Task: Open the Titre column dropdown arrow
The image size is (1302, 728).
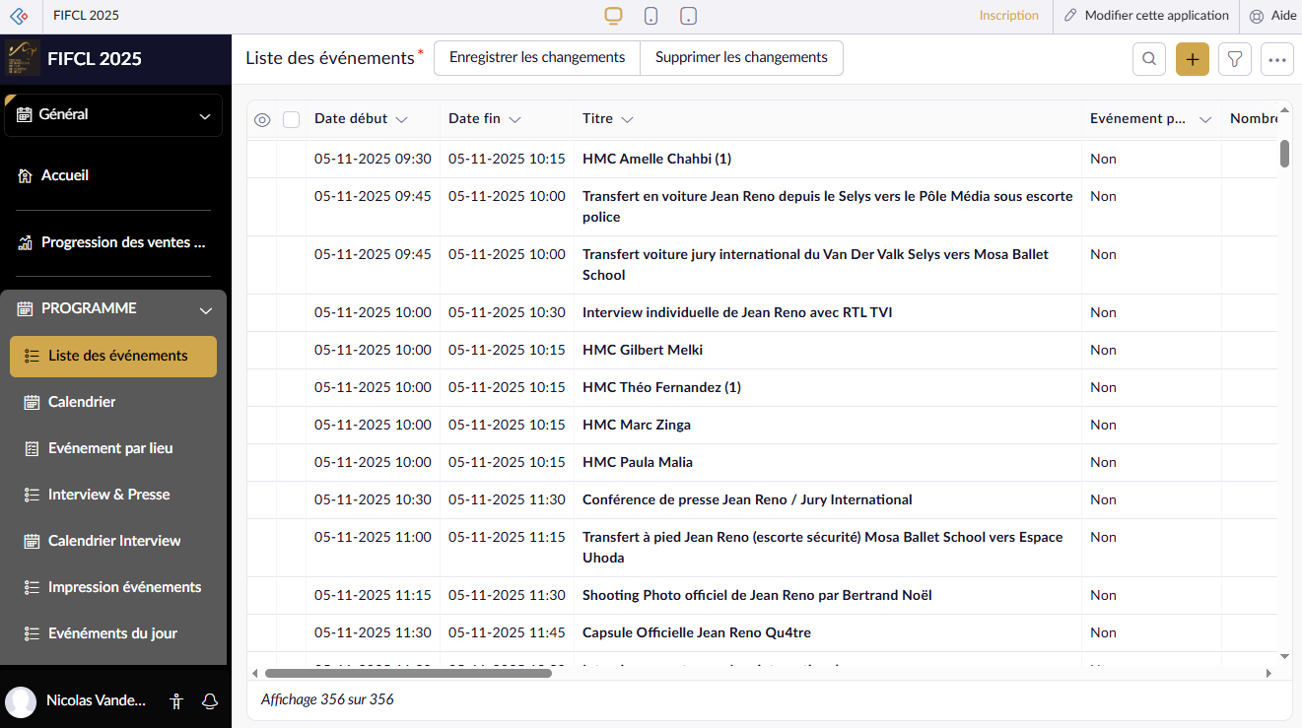Action: [627, 119]
